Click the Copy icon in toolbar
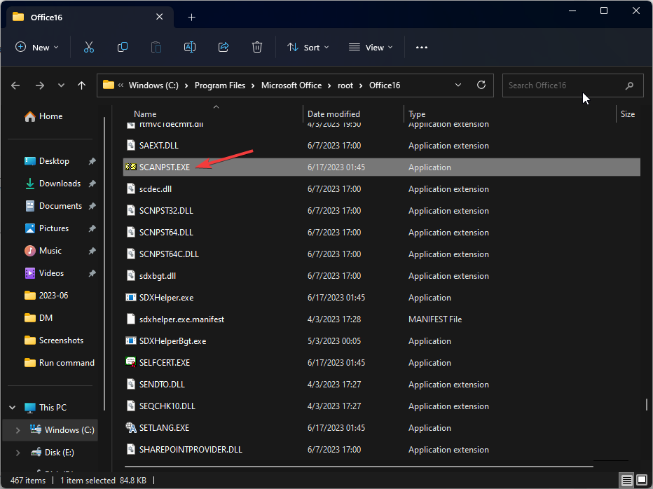This screenshot has width=653, height=489. 123,48
